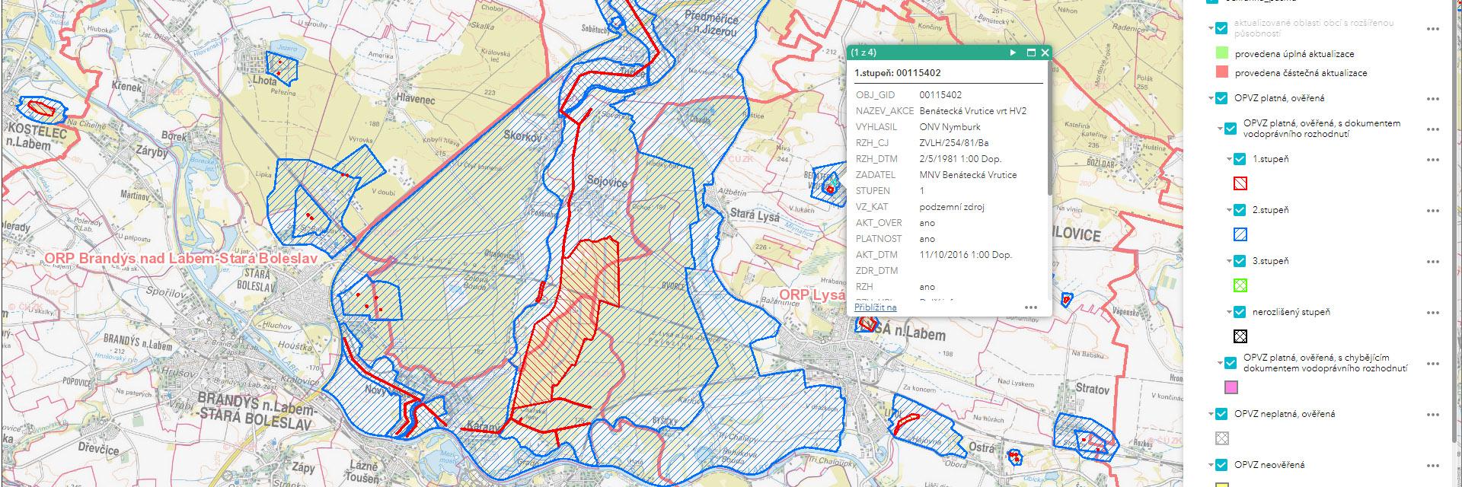This screenshot has height=487, width=1462.
Task: Click value 'ZVLH/254/81/Ba' in popup
Action: [x=954, y=143]
